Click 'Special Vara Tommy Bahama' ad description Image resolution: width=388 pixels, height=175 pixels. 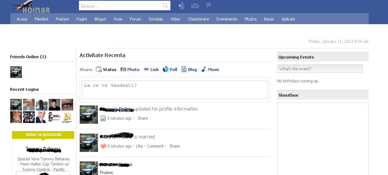pos(43,164)
